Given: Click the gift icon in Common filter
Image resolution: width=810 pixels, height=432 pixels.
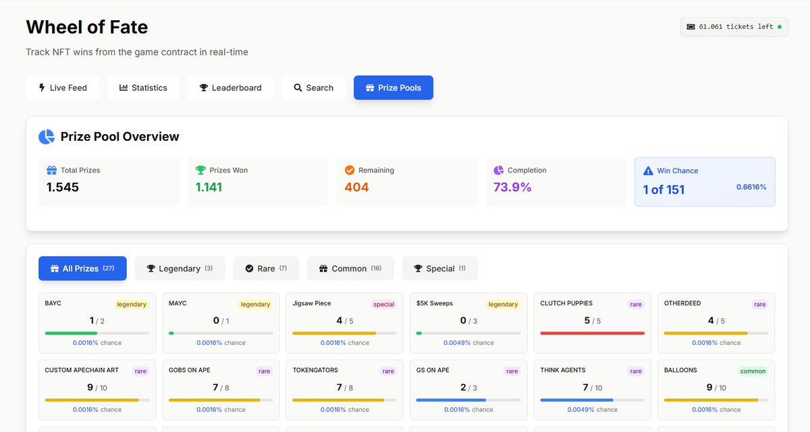Looking at the screenshot, I should tap(324, 268).
